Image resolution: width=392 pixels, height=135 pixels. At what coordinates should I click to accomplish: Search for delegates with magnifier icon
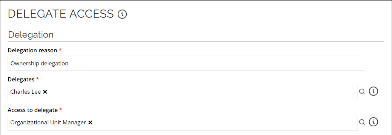pyautogui.click(x=362, y=92)
